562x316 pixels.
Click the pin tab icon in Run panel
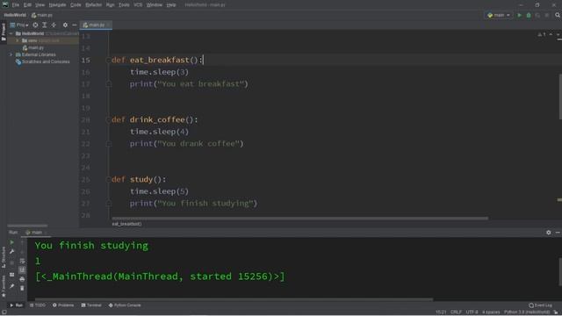pyautogui.click(x=11, y=286)
